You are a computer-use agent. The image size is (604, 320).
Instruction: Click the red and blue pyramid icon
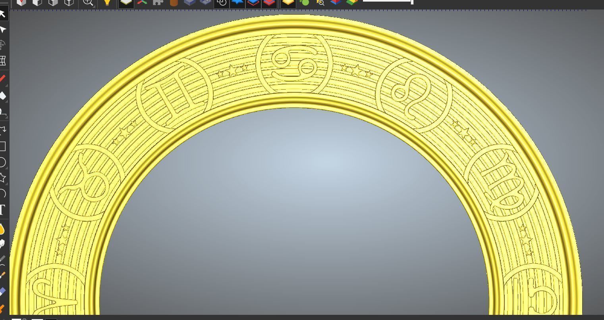coord(336,2)
